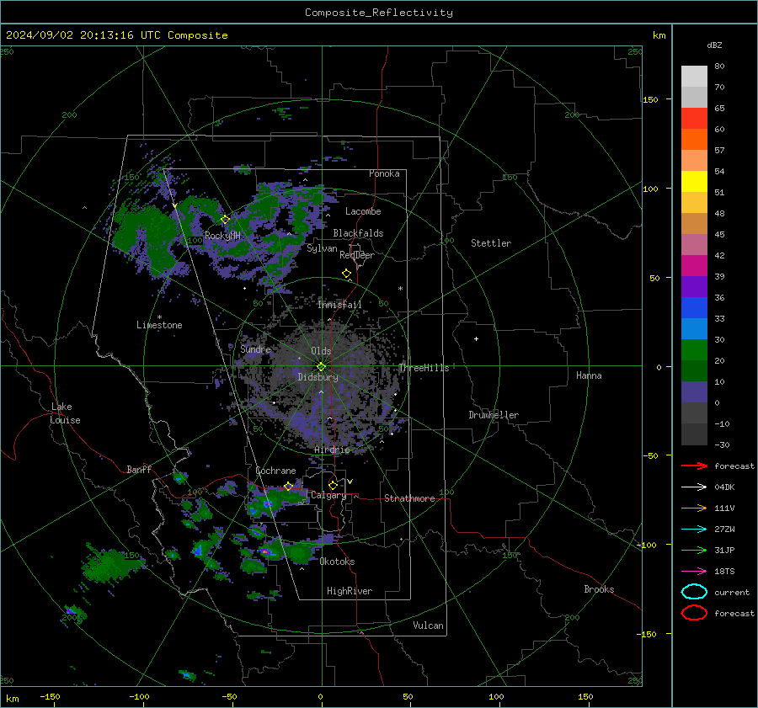Click the ThreeHills town label
This screenshot has width=758, height=708.
424,368
